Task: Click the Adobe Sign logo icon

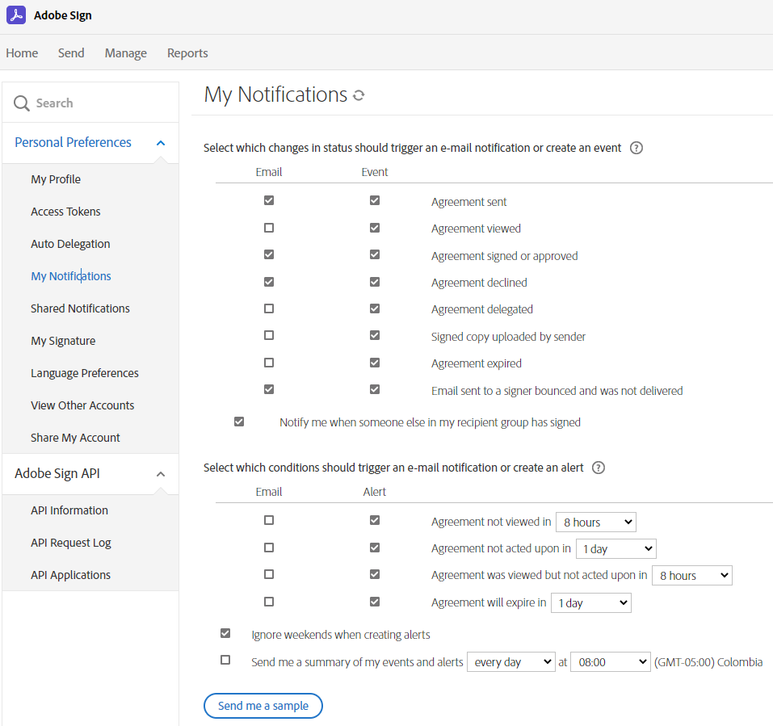Action: [16, 15]
